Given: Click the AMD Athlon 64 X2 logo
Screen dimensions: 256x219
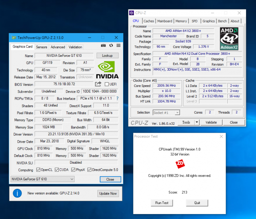Looking at the screenshot, I should click(229, 39).
